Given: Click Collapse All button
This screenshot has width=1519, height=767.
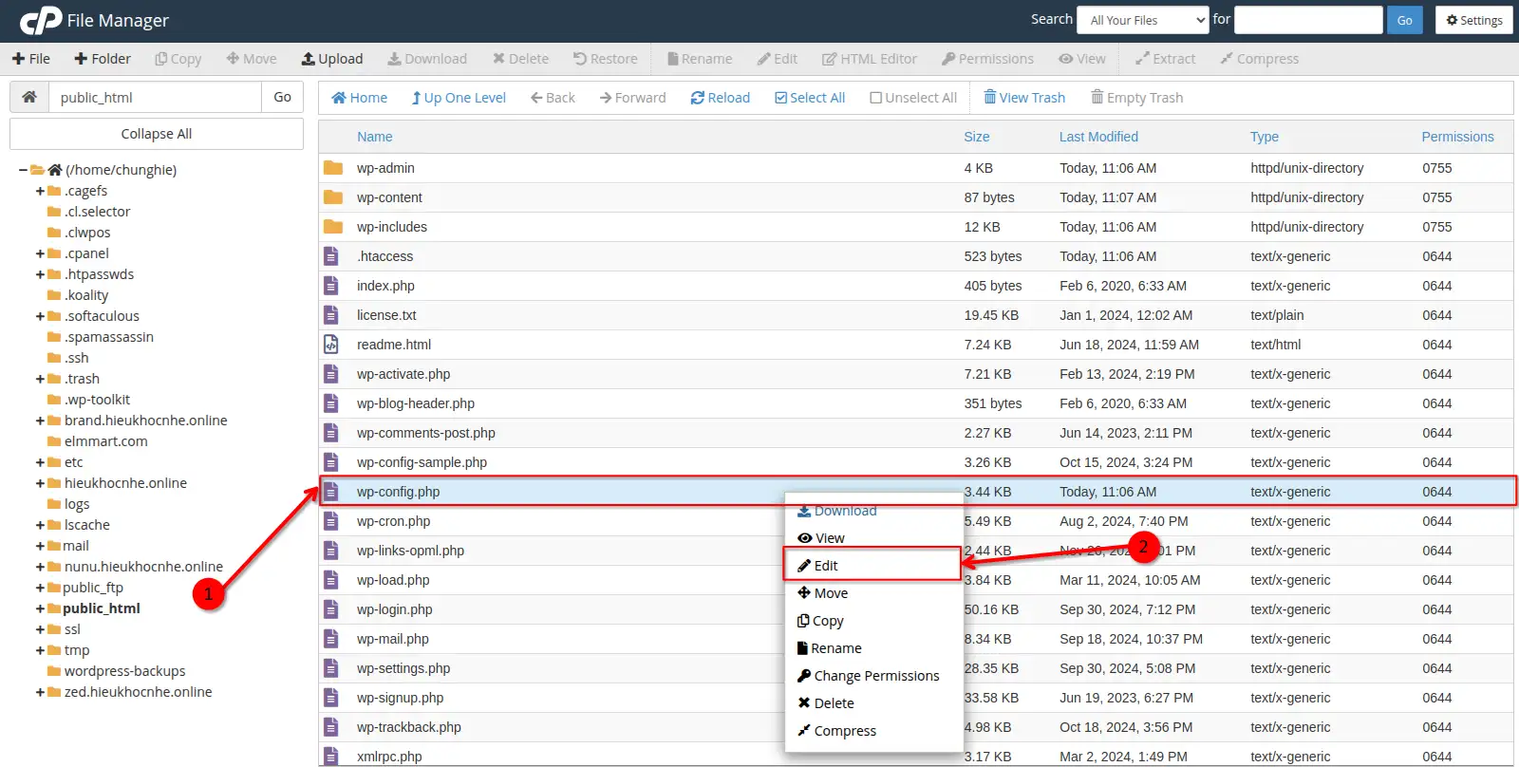Looking at the screenshot, I should tap(157, 134).
